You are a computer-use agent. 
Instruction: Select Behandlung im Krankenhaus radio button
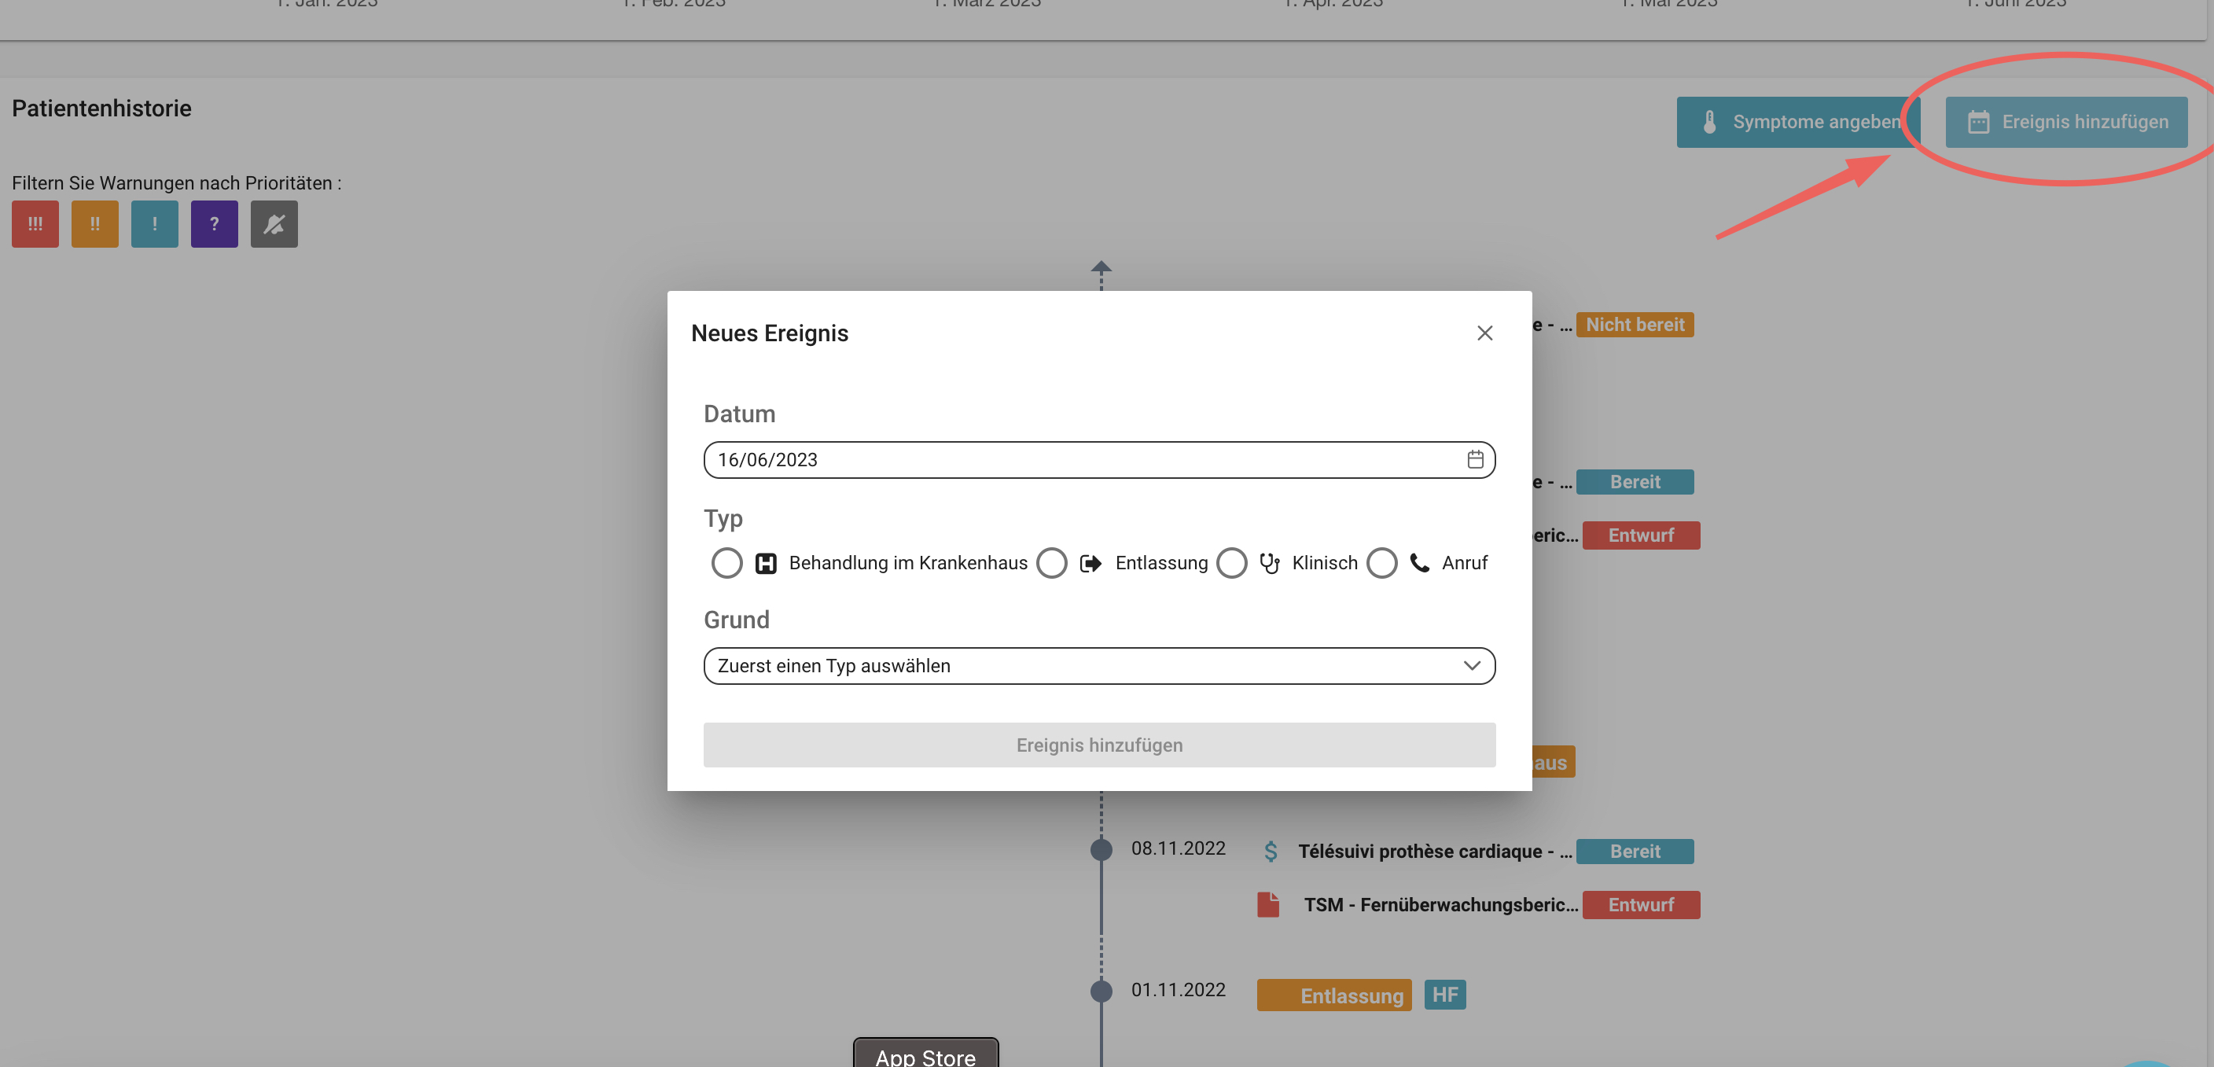726,563
